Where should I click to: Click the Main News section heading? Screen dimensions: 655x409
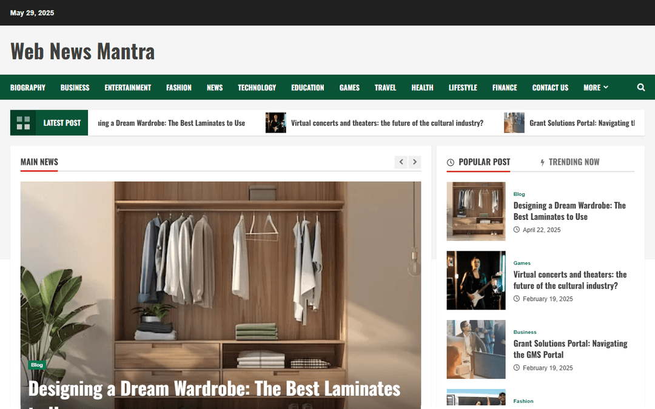[x=39, y=162]
